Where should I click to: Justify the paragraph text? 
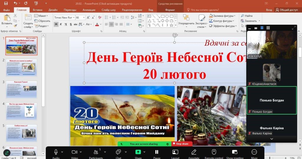[121, 24]
